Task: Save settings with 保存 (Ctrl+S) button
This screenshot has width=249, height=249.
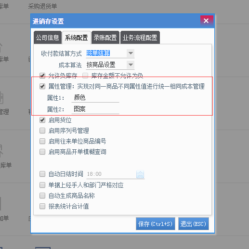Action: point(156,224)
